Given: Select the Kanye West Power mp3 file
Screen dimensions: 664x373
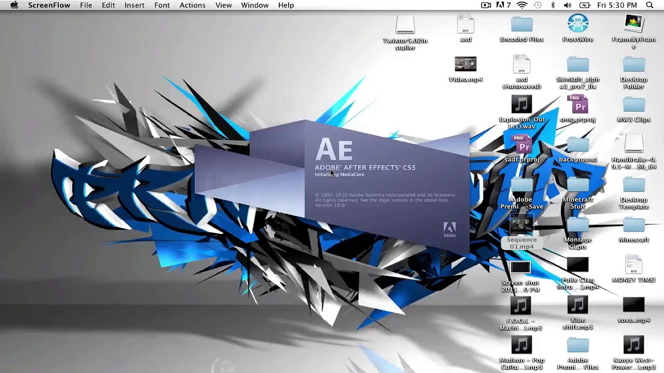Looking at the screenshot, I should point(634,345).
